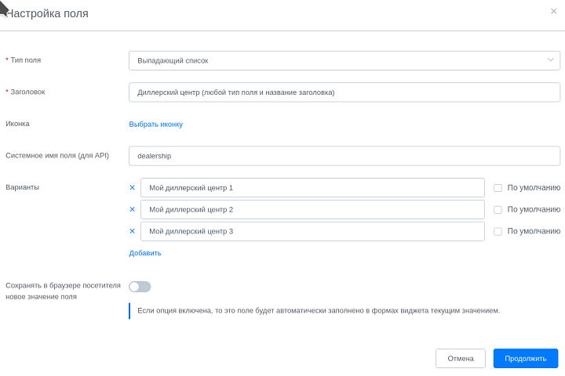The width and height of the screenshot is (565, 376).
Task: Remove variant 'Мой диллерский центр 1'
Action: tap(133, 187)
